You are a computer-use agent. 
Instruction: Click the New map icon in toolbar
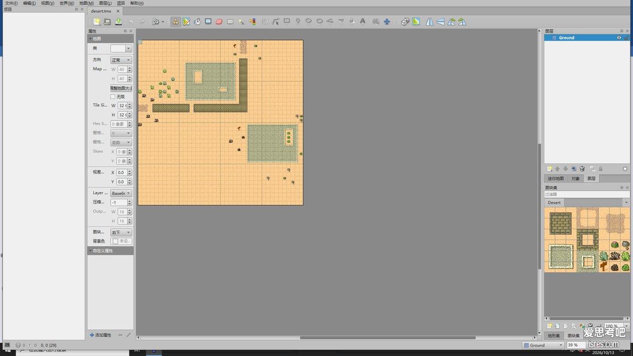pos(97,22)
